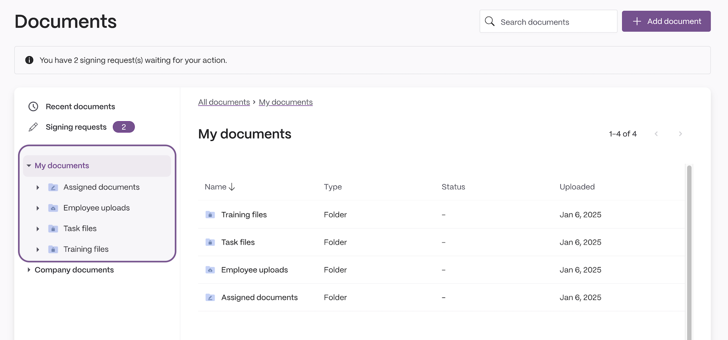Focus the Search documents field
The width and height of the screenshot is (728, 340).
(548, 21)
